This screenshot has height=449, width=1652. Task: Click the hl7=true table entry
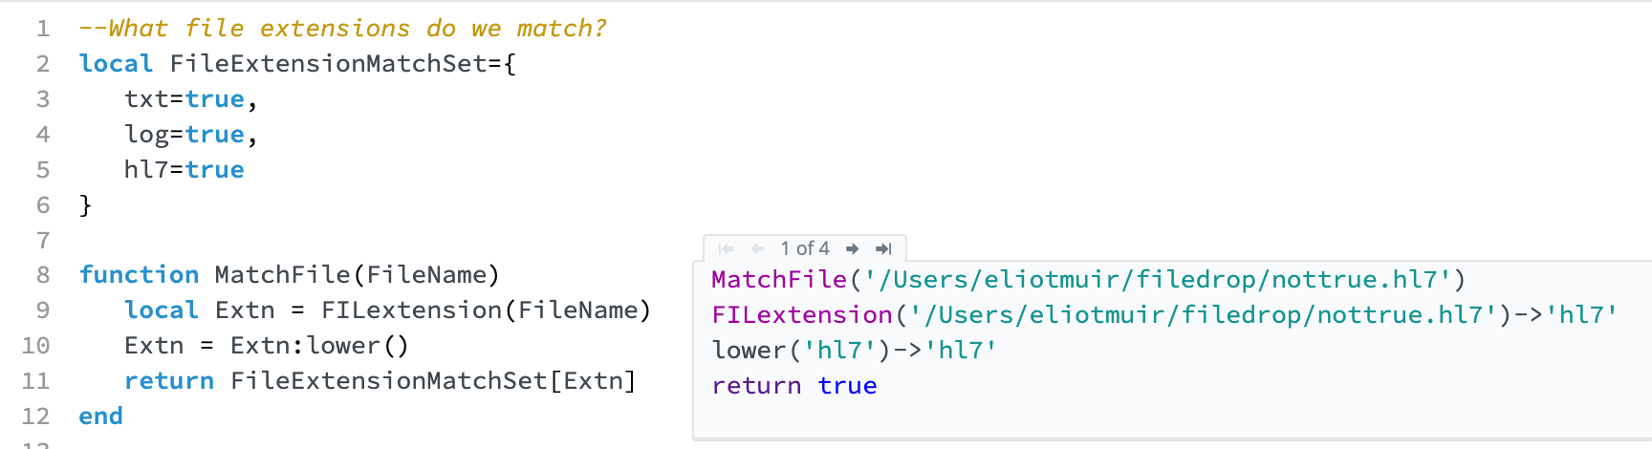click(x=184, y=170)
